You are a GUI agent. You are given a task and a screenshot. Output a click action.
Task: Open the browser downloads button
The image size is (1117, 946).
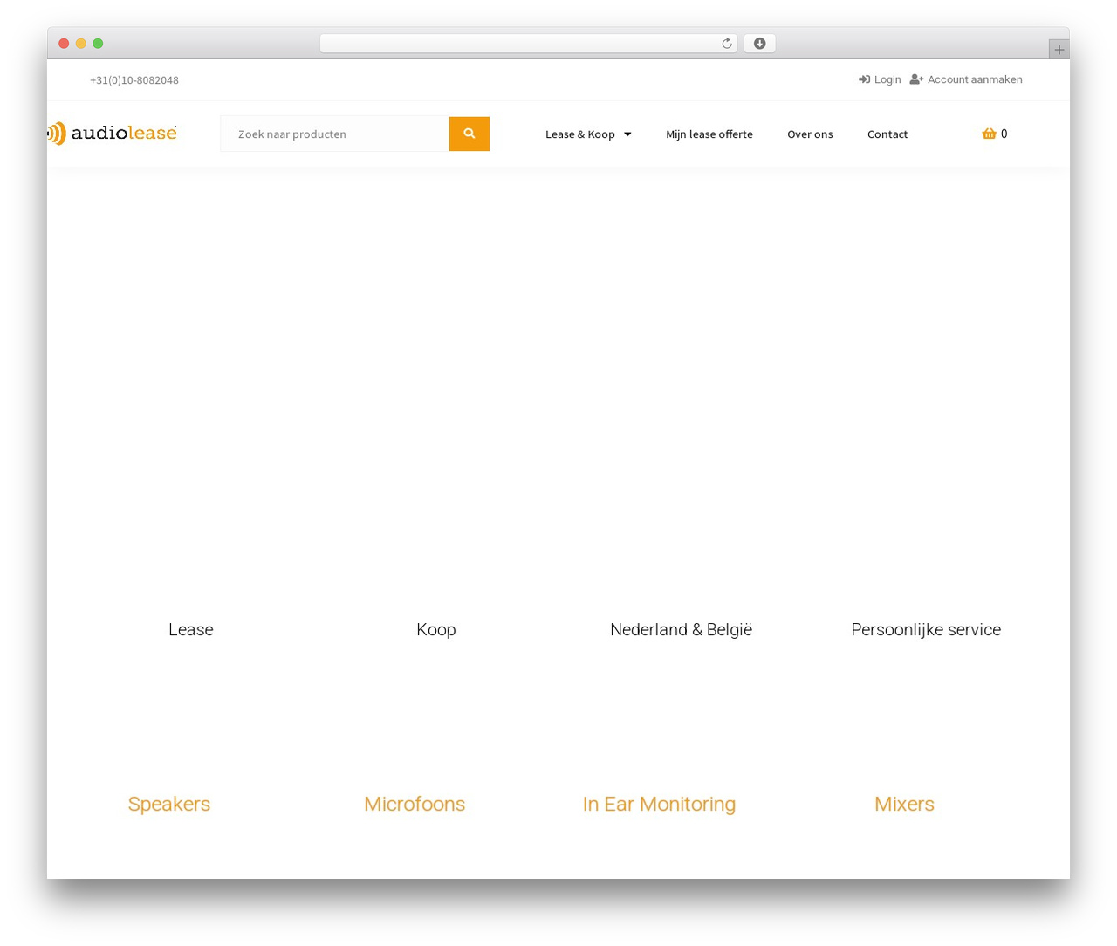pos(759,44)
